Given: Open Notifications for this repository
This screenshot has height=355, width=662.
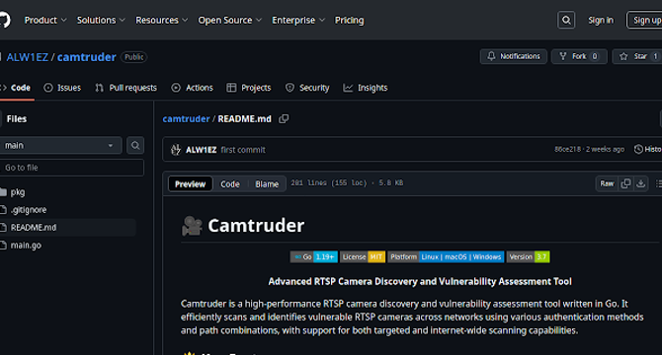Looking at the screenshot, I should point(514,56).
